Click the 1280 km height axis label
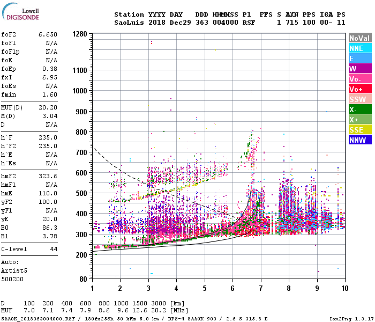 80,34
